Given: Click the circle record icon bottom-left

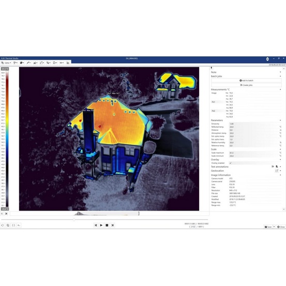Looking at the screenshot, I should (3, 225).
